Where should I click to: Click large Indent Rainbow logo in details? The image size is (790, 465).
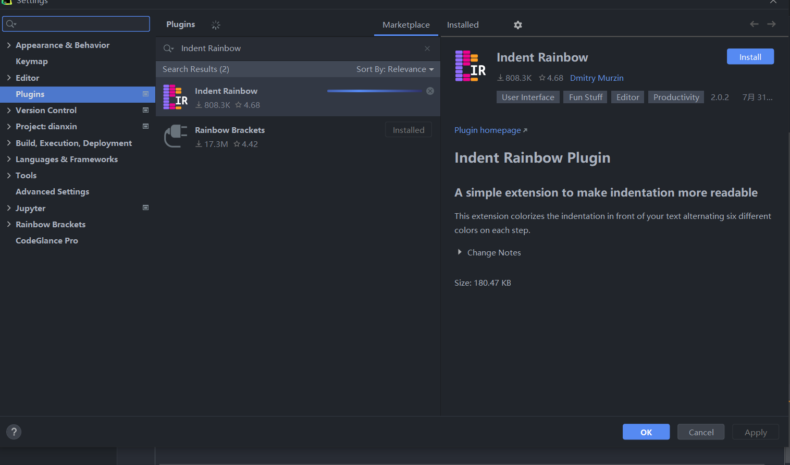coord(471,66)
